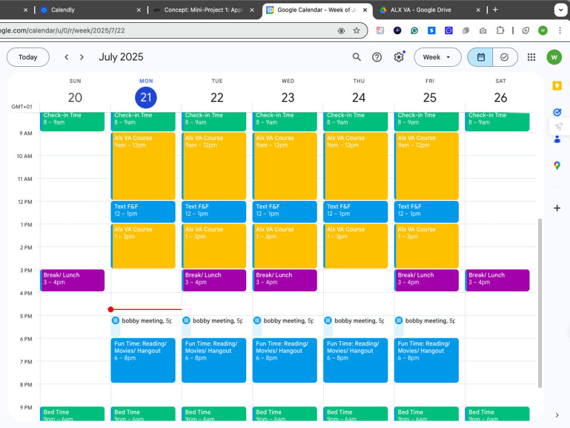Open Contacts in side panel

click(x=557, y=139)
